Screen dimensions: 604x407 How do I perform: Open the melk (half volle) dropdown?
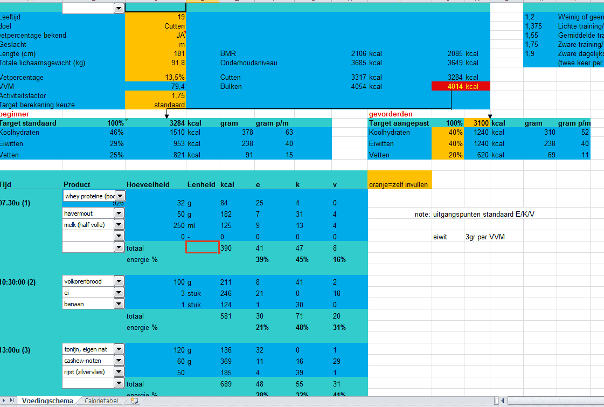click(119, 225)
